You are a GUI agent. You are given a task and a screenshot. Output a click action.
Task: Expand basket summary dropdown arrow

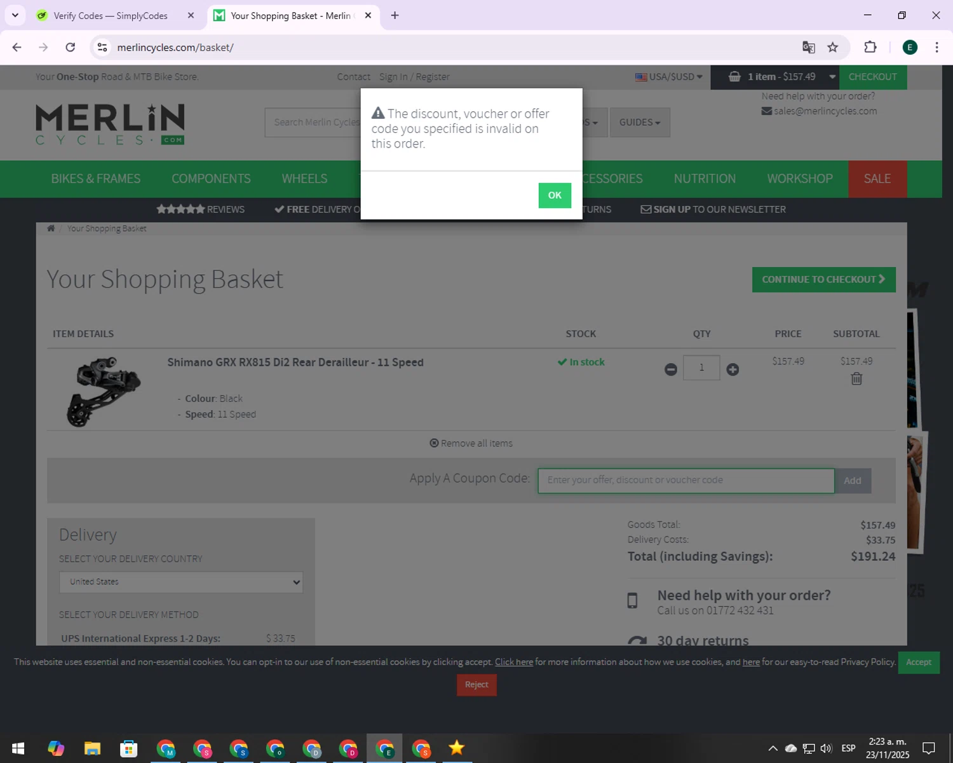coord(832,77)
